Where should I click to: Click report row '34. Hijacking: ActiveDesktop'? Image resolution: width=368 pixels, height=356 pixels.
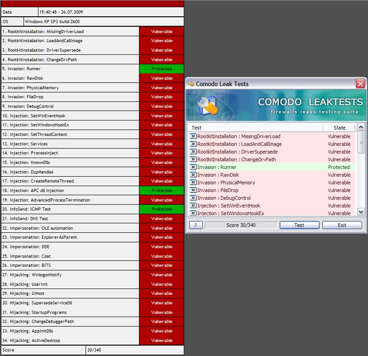point(70,340)
